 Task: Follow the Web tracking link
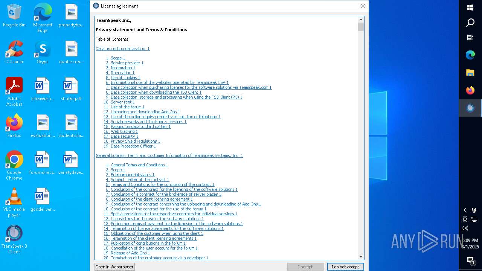pos(124,131)
